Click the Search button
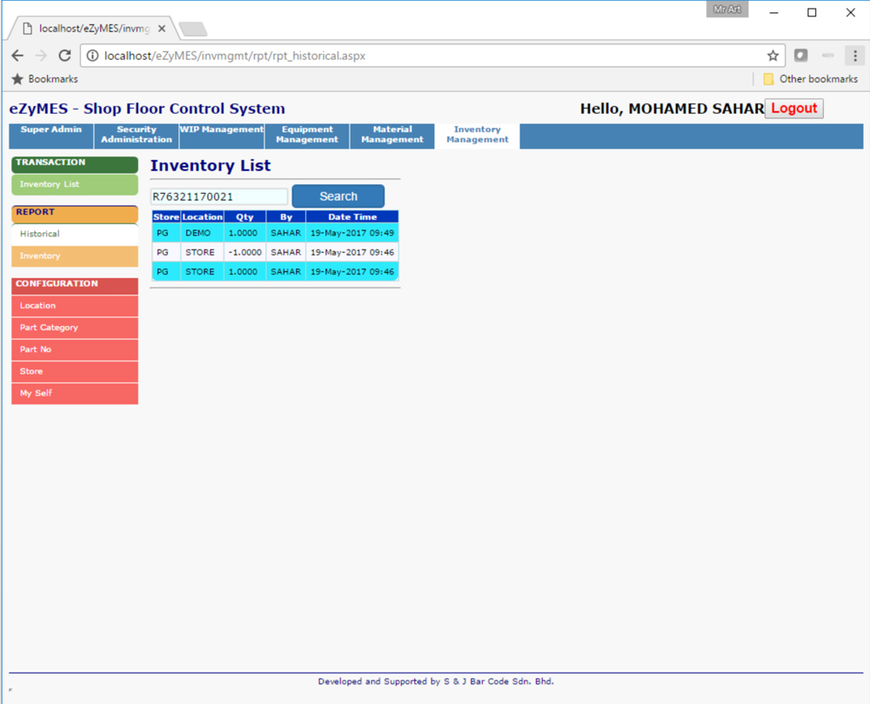Image resolution: width=870 pixels, height=704 pixels. tap(338, 196)
